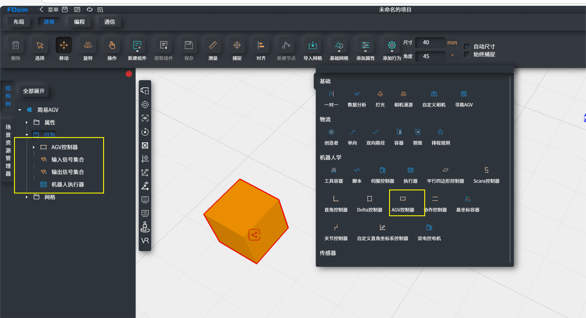Enable the 始终捕捉 checkbox
586x318 pixels.
pos(467,54)
